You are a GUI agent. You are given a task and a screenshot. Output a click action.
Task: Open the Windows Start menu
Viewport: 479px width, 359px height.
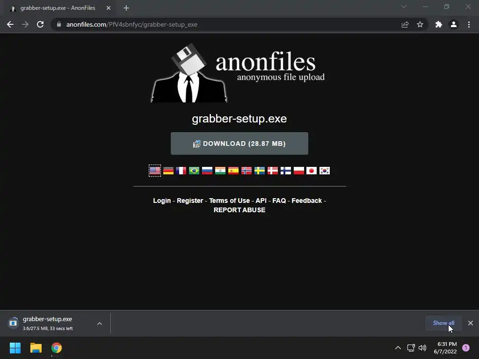(15, 348)
